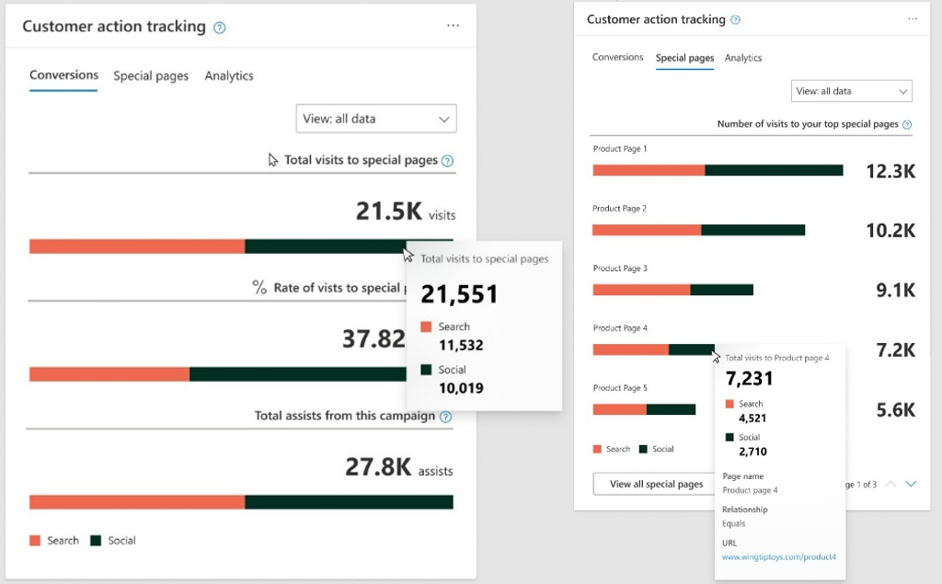
Task: Go to previous page with up chevron
Action: click(890, 484)
